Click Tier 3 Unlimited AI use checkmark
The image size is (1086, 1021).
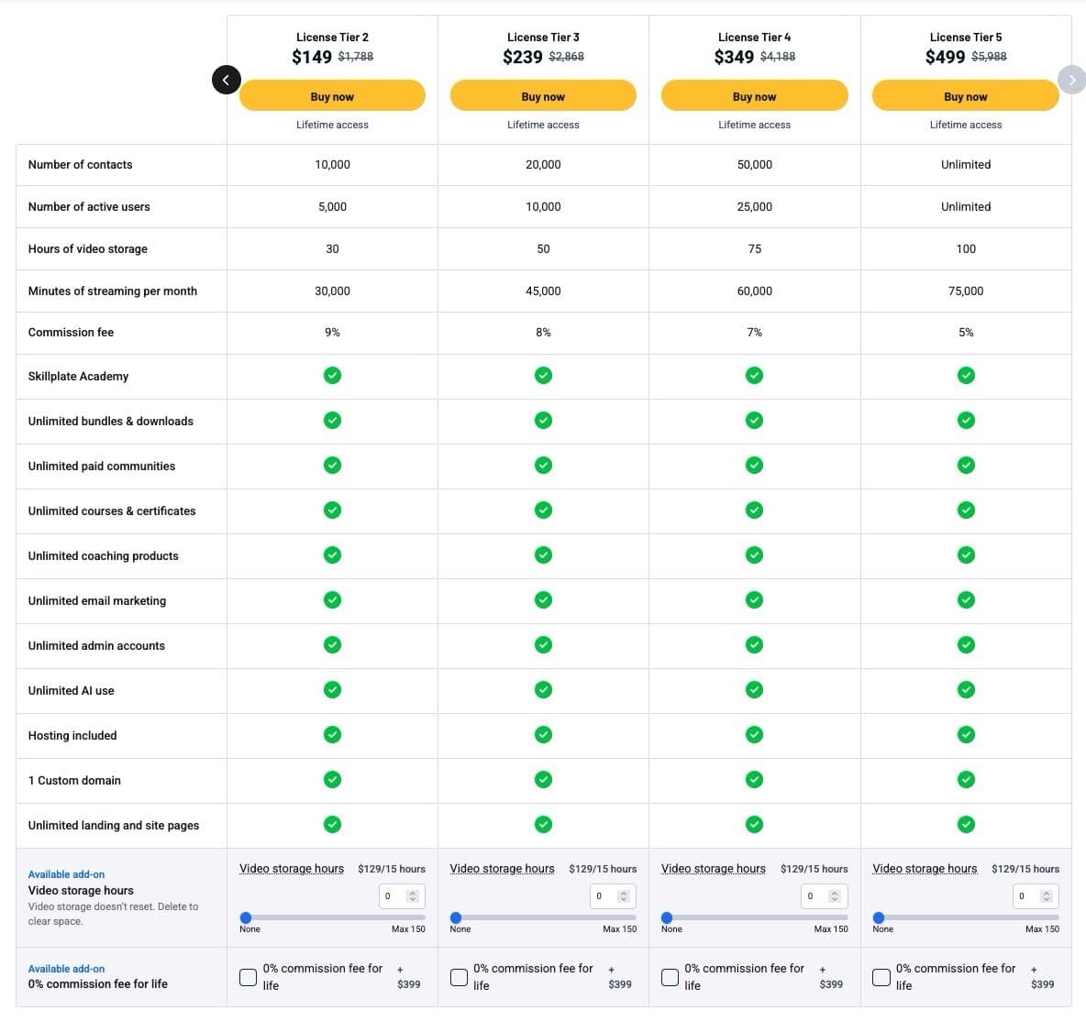tap(543, 690)
